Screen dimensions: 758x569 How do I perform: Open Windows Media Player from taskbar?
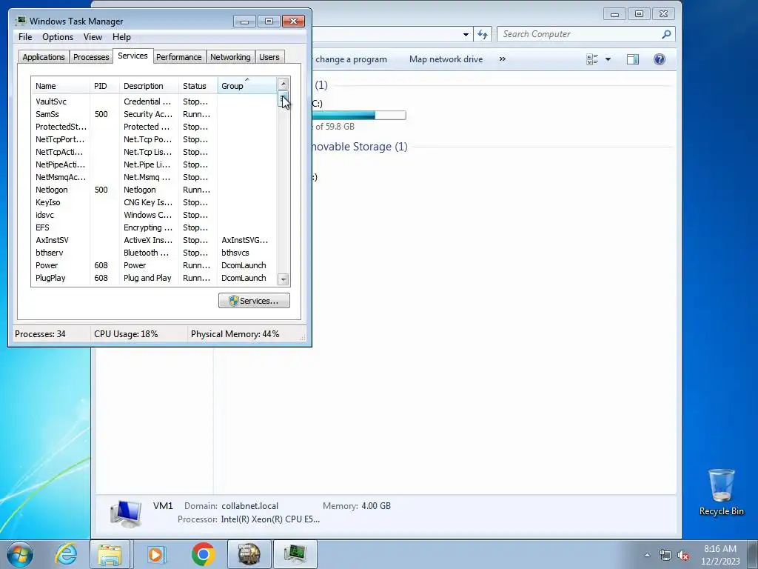point(156,554)
